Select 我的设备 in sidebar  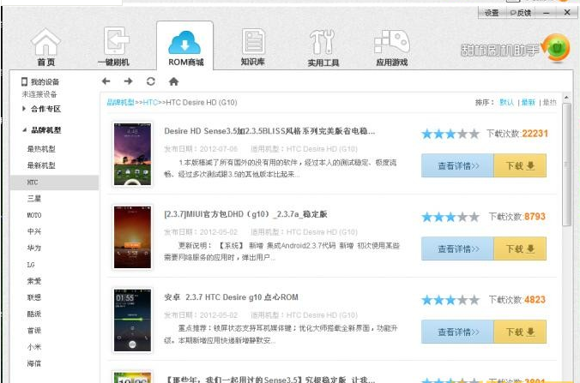tap(40, 81)
